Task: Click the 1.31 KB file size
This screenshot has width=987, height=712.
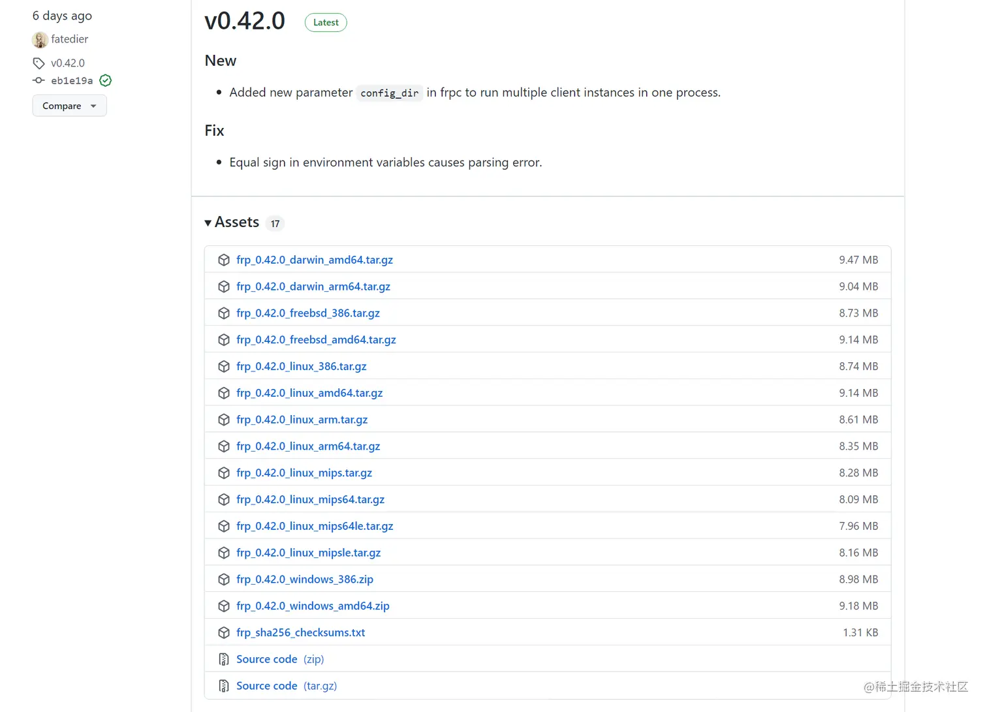Action: [860, 633]
